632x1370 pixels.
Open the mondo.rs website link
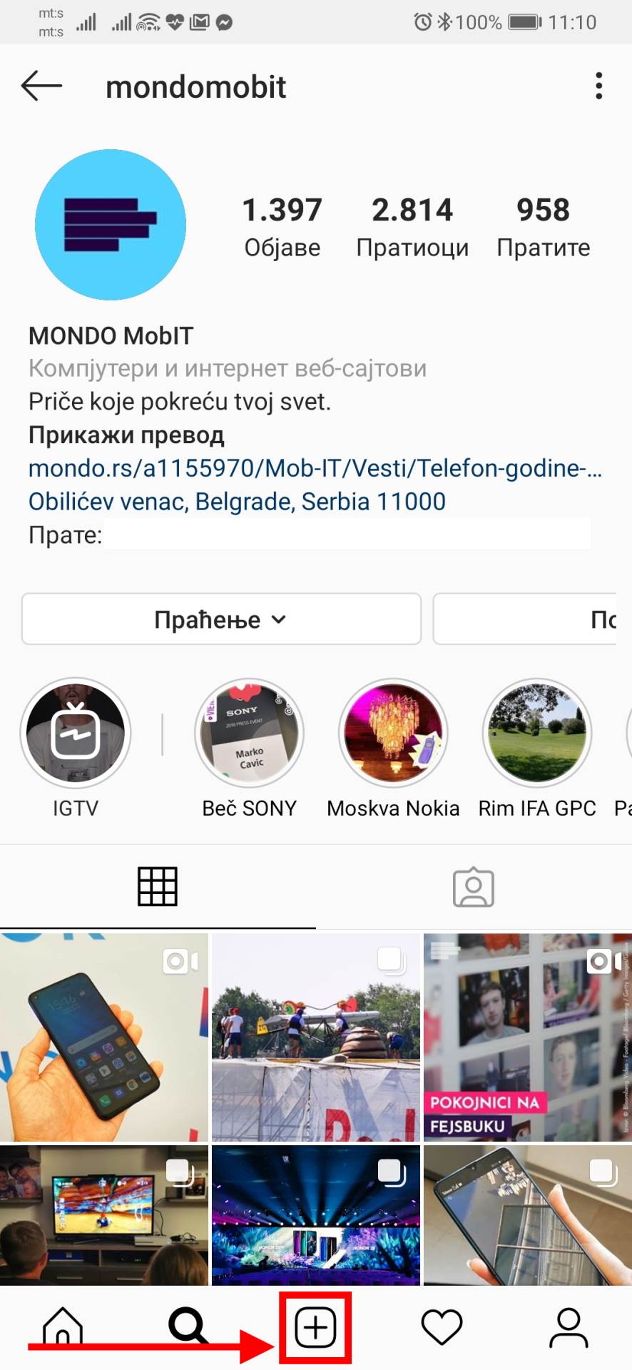point(315,468)
